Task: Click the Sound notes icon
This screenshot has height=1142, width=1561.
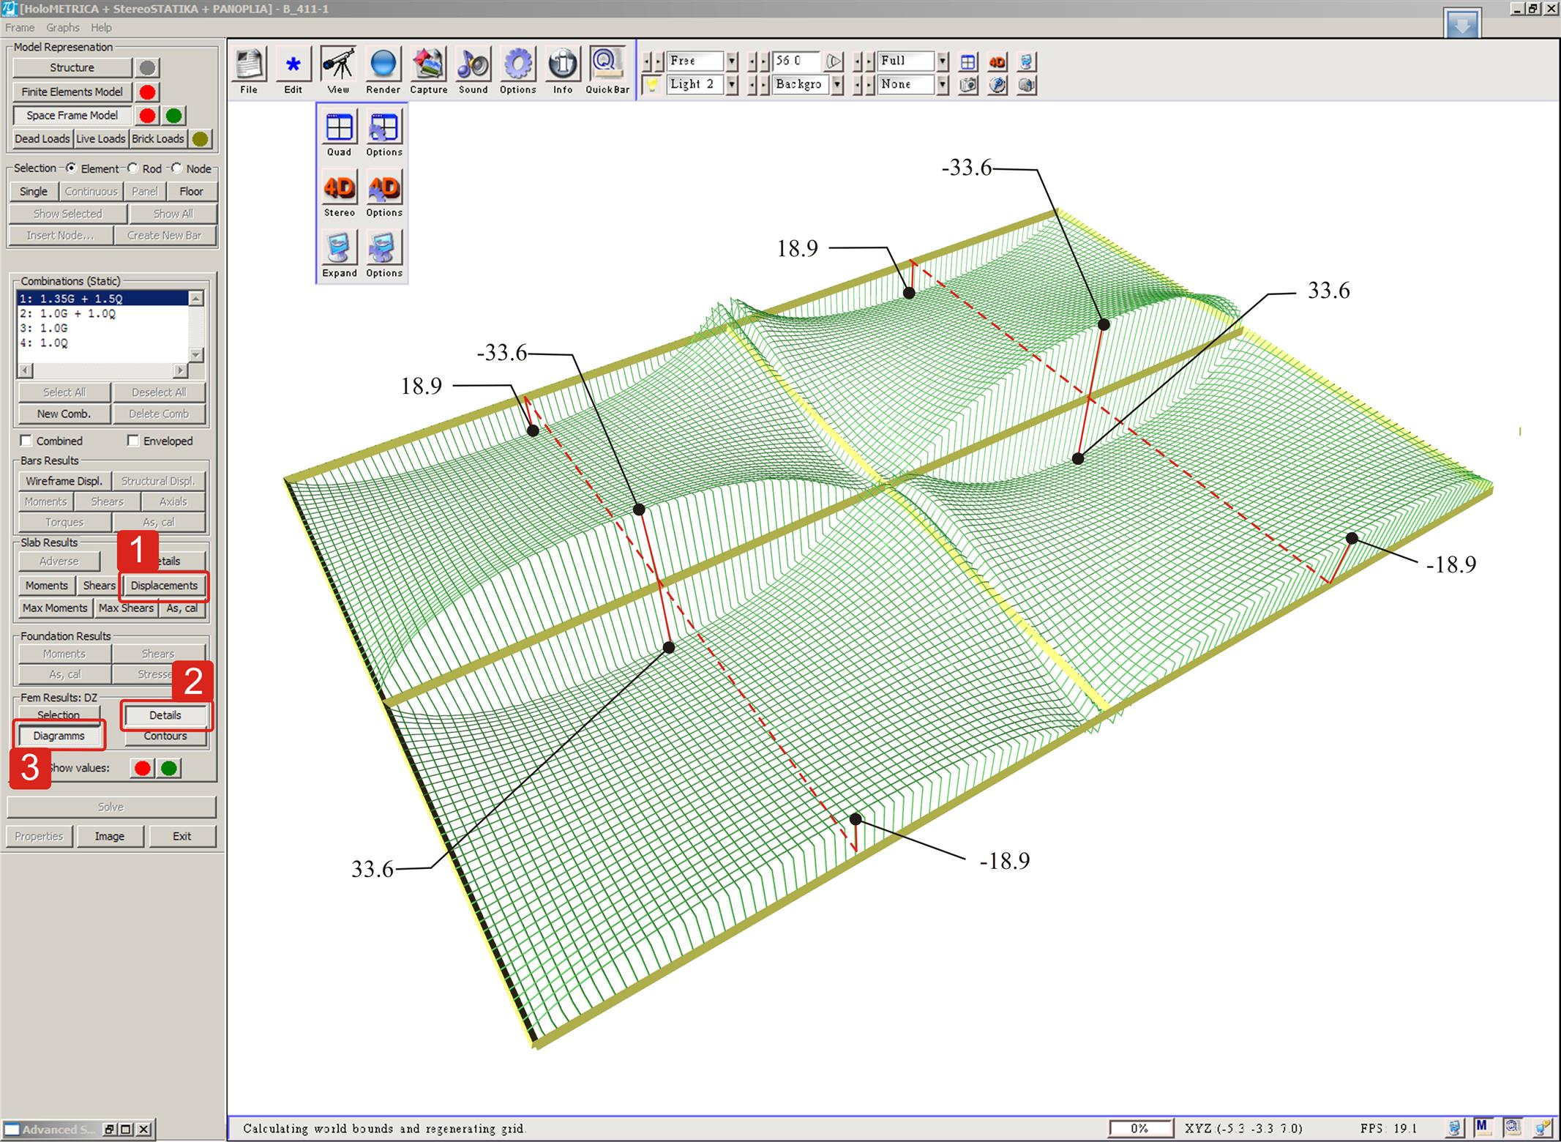Action: coord(473,65)
